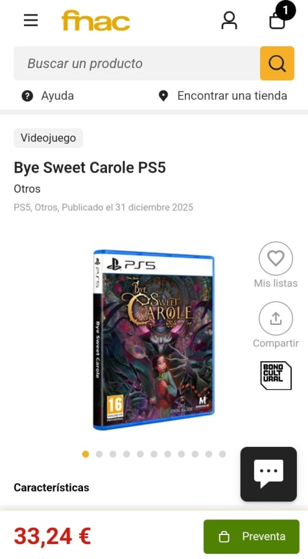This screenshot has width=308, height=559.
Task: Expand the Características section
Action: [x=51, y=488]
